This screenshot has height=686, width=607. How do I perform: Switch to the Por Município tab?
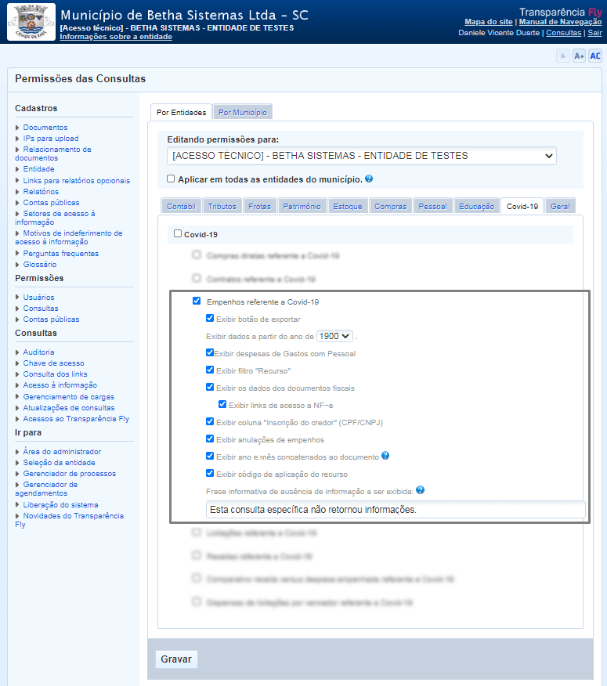(243, 112)
